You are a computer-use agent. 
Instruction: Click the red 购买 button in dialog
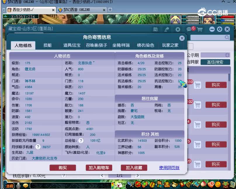63,168
